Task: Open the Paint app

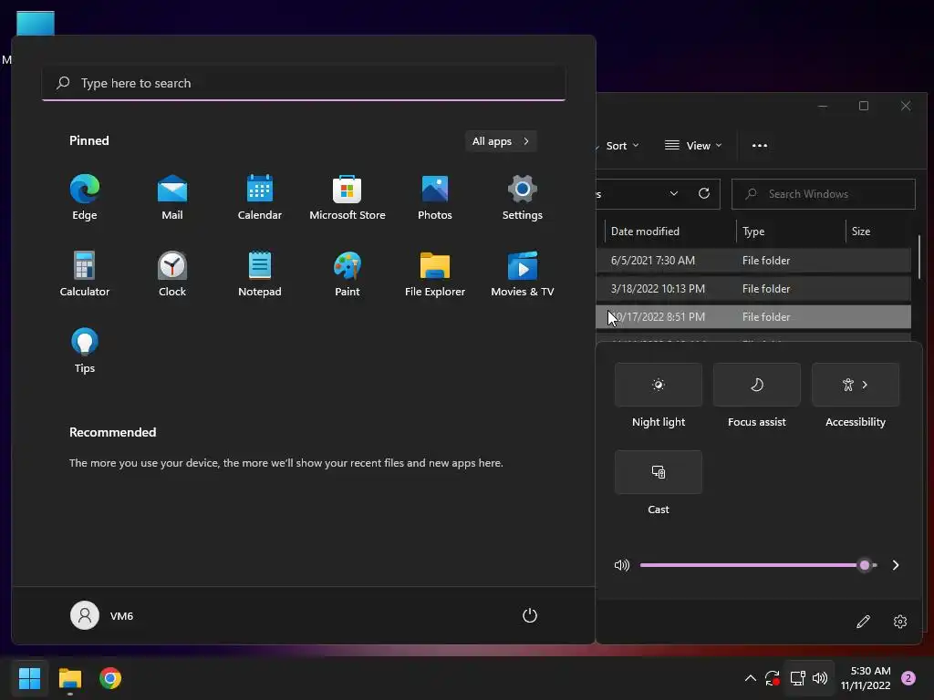Action: click(348, 273)
